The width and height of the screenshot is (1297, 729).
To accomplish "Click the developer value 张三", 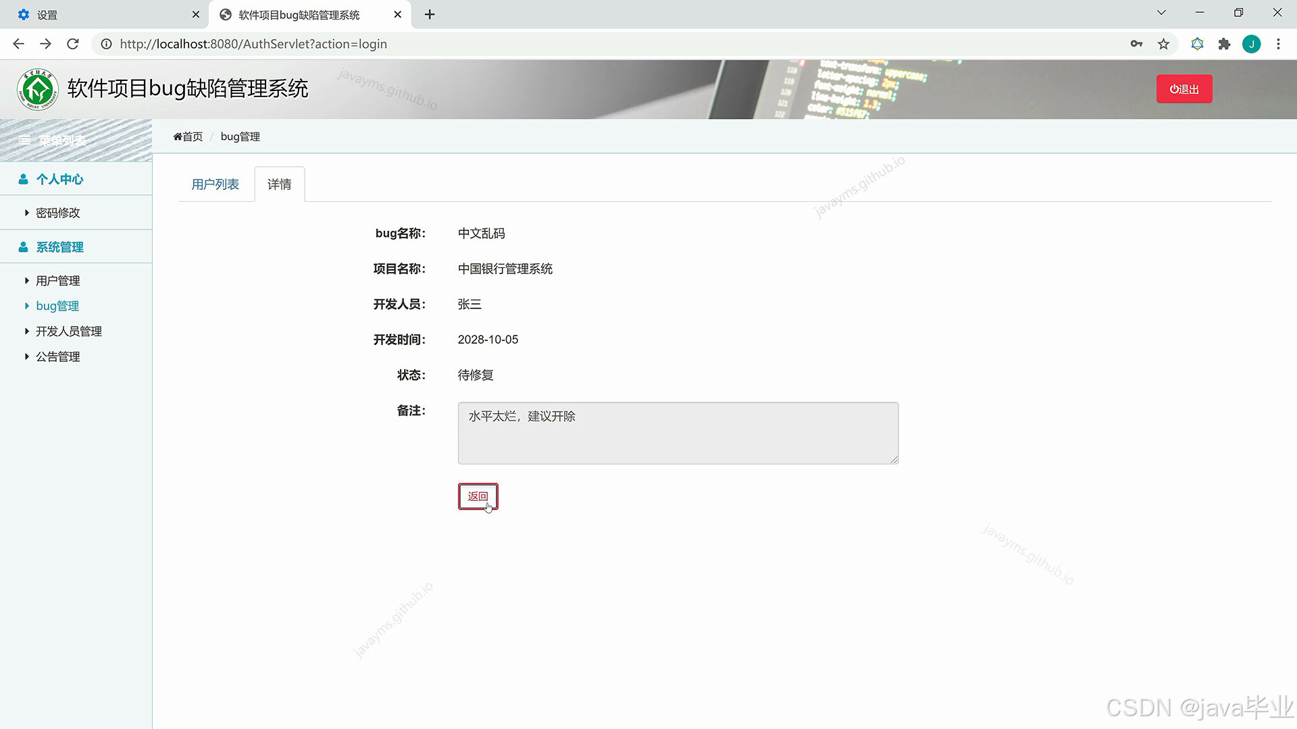I will pyautogui.click(x=469, y=304).
